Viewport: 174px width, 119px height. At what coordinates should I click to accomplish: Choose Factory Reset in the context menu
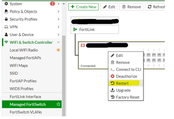tap(126, 97)
